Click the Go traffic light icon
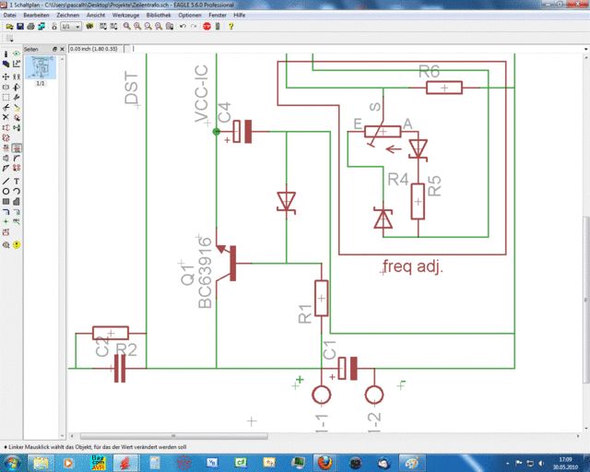Viewport: 590px width, 472px height. pyautogui.click(x=218, y=27)
